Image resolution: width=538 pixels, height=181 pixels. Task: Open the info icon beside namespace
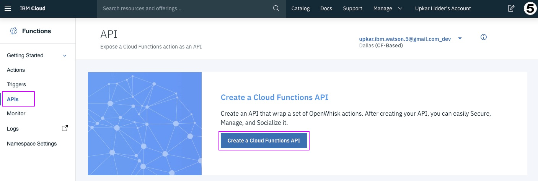[484, 37]
